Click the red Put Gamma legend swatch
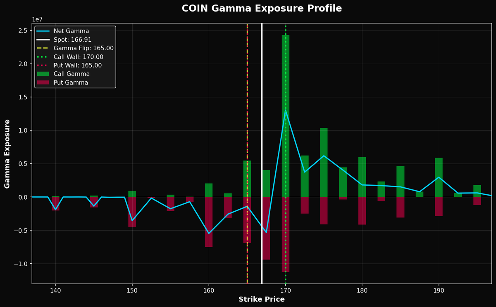496x307 pixels. (x=43, y=83)
